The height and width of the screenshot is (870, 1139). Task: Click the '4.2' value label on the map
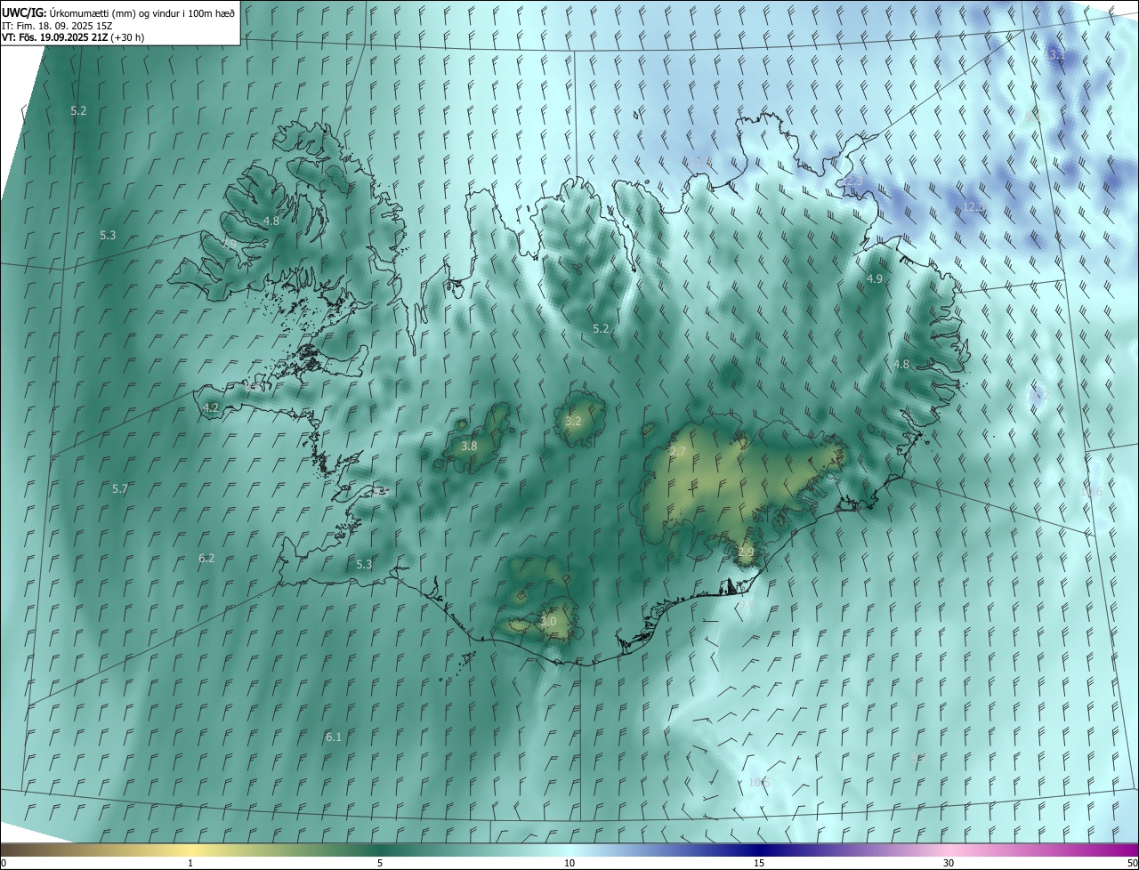[211, 407]
